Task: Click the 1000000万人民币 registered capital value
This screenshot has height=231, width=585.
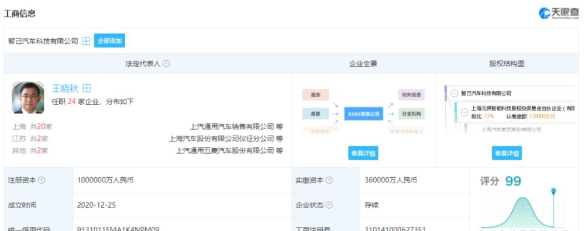Action: 105,180
